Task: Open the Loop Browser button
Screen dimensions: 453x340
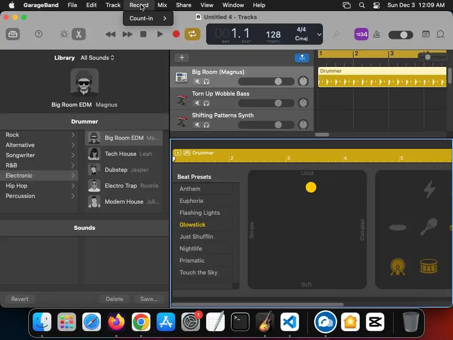Action: click(x=440, y=34)
